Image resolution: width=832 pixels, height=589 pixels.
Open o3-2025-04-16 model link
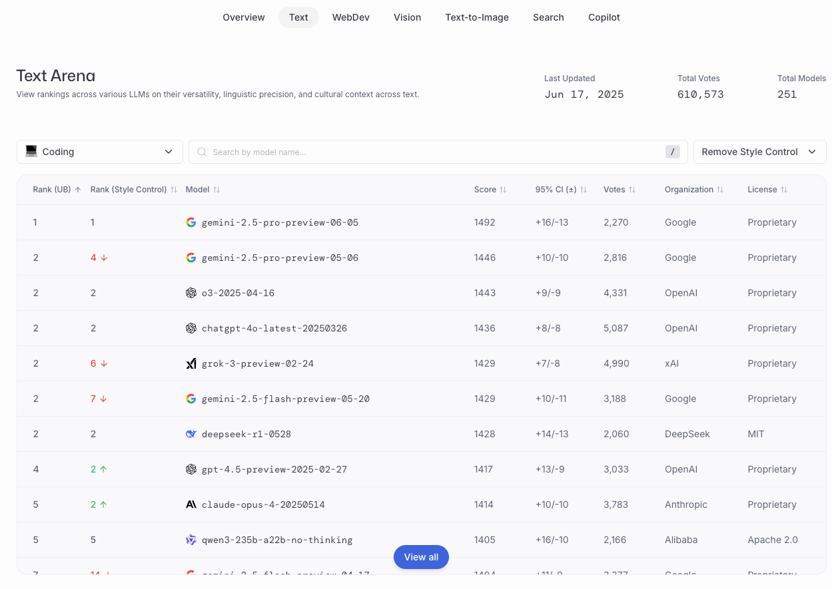click(x=238, y=293)
